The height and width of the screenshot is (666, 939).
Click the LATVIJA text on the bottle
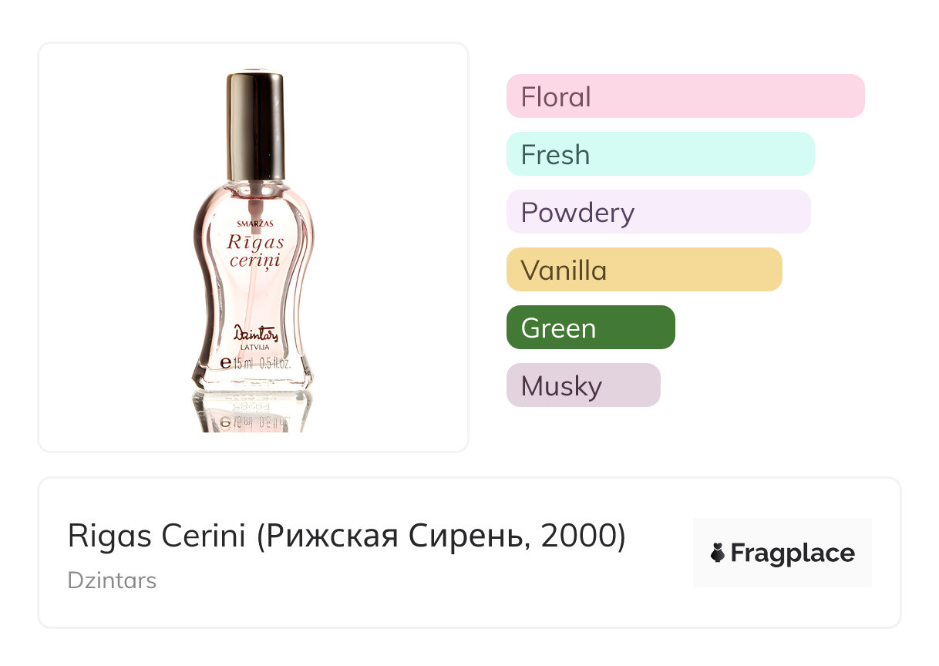pos(254,348)
